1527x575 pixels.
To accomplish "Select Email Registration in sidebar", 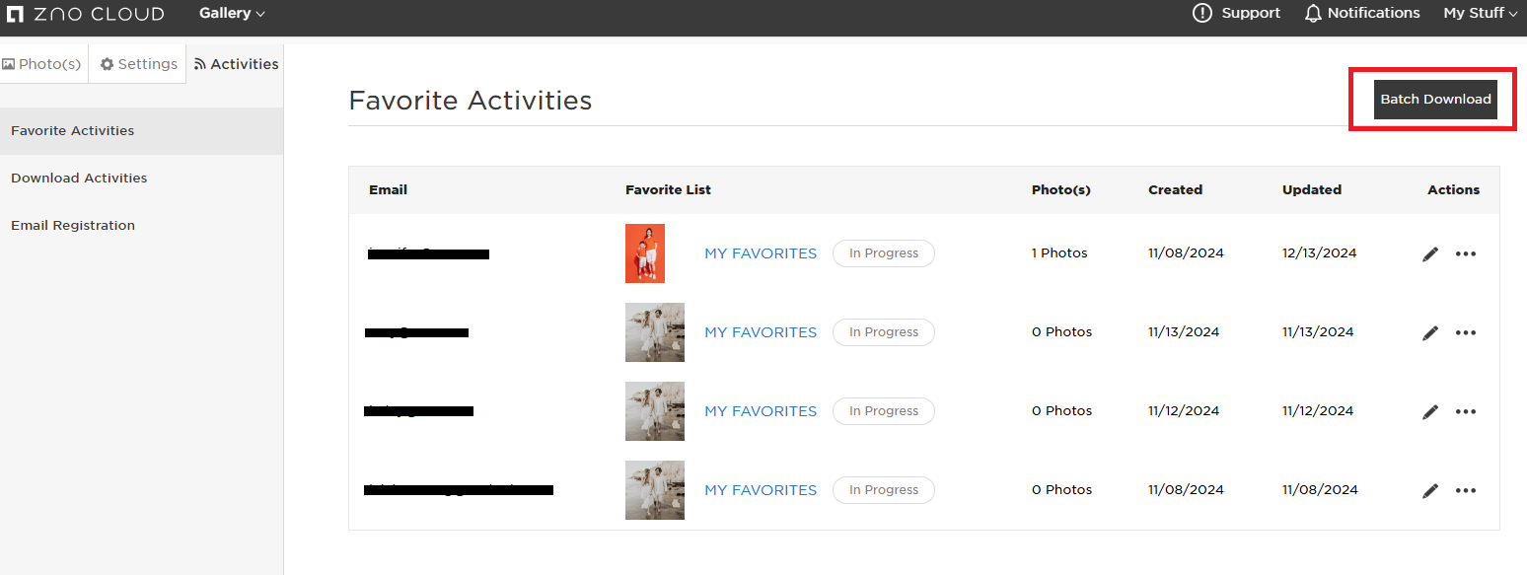I will [73, 226].
